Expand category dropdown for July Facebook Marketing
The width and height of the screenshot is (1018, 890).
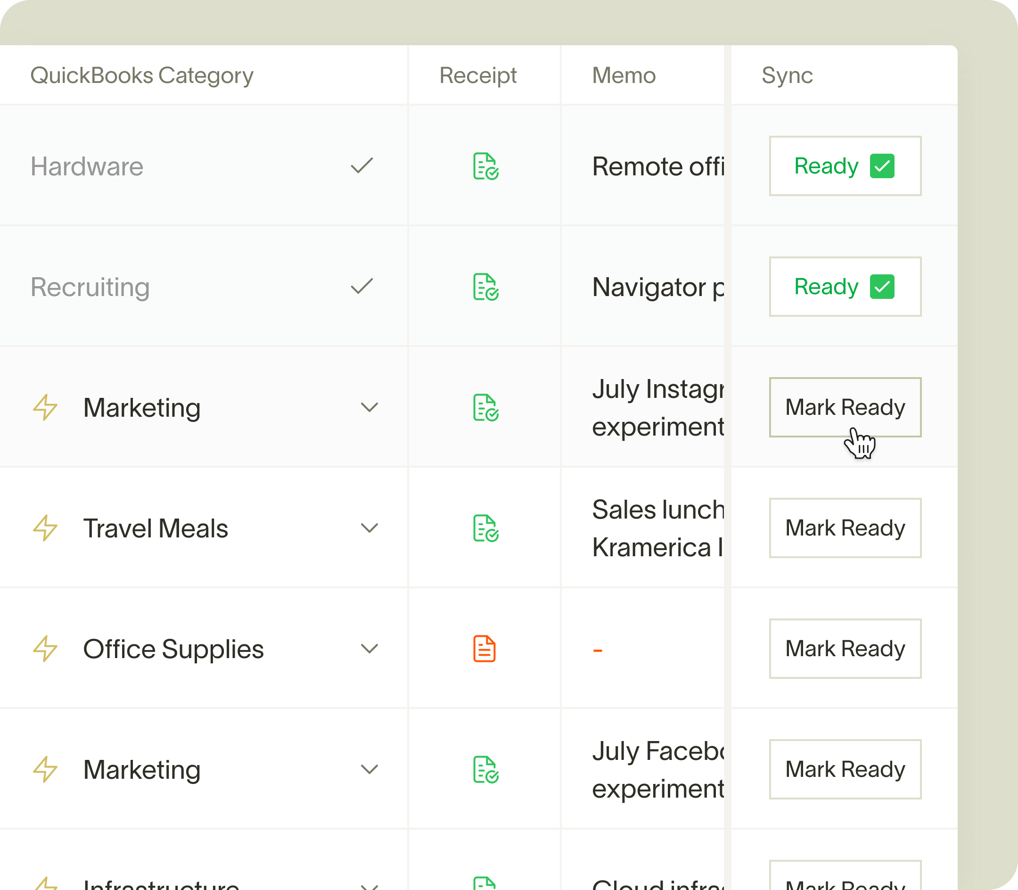click(x=369, y=769)
